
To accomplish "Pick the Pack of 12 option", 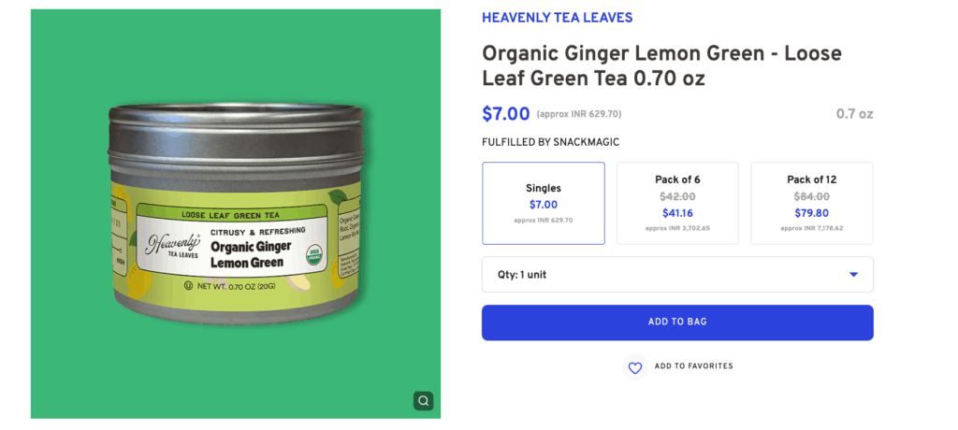I will point(811,203).
